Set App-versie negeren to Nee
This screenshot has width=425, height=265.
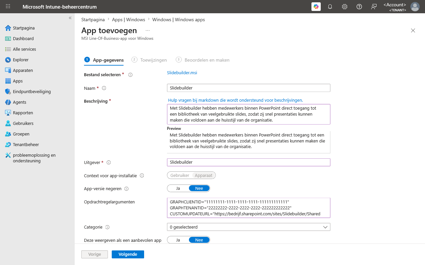click(x=199, y=188)
